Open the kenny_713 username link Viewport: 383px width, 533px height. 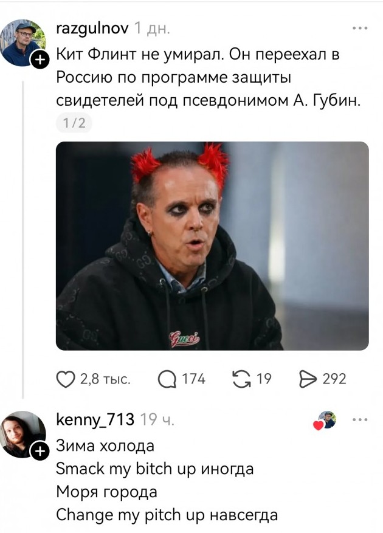tap(95, 420)
